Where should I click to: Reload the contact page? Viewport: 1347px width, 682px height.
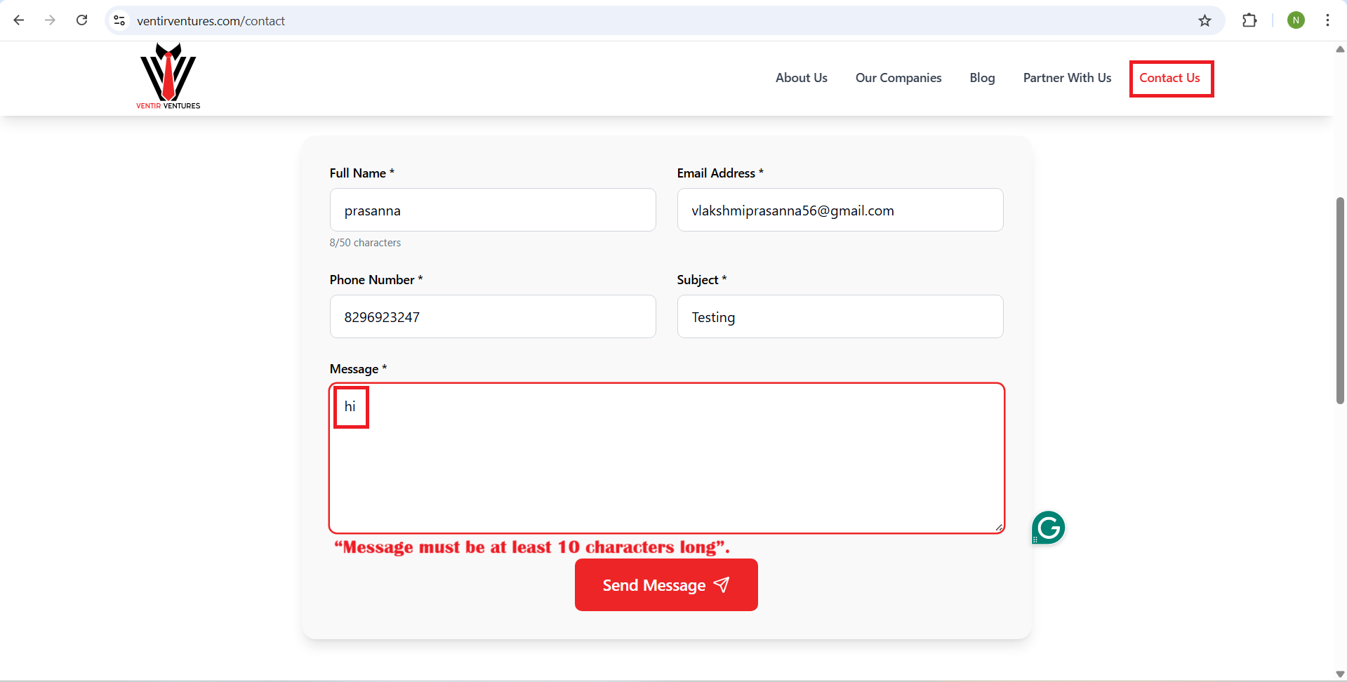click(82, 20)
